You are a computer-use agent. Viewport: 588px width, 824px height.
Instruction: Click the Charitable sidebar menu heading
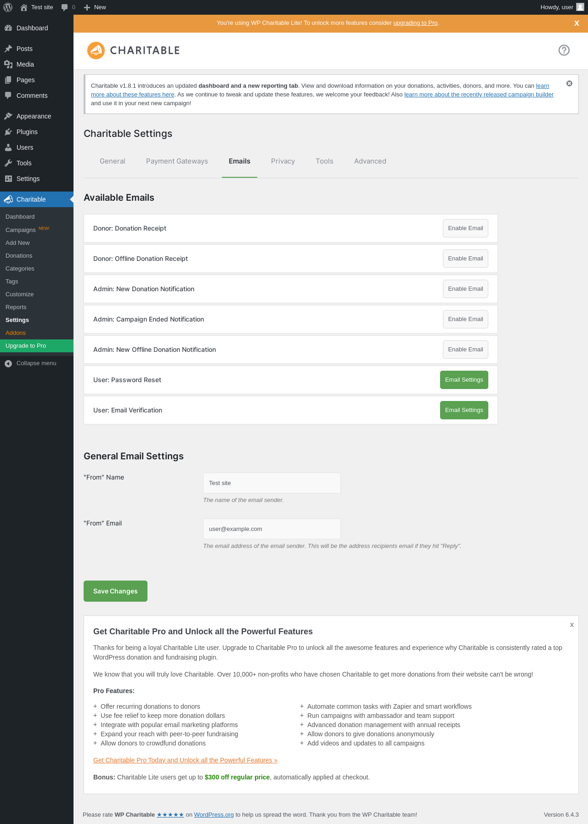point(37,199)
